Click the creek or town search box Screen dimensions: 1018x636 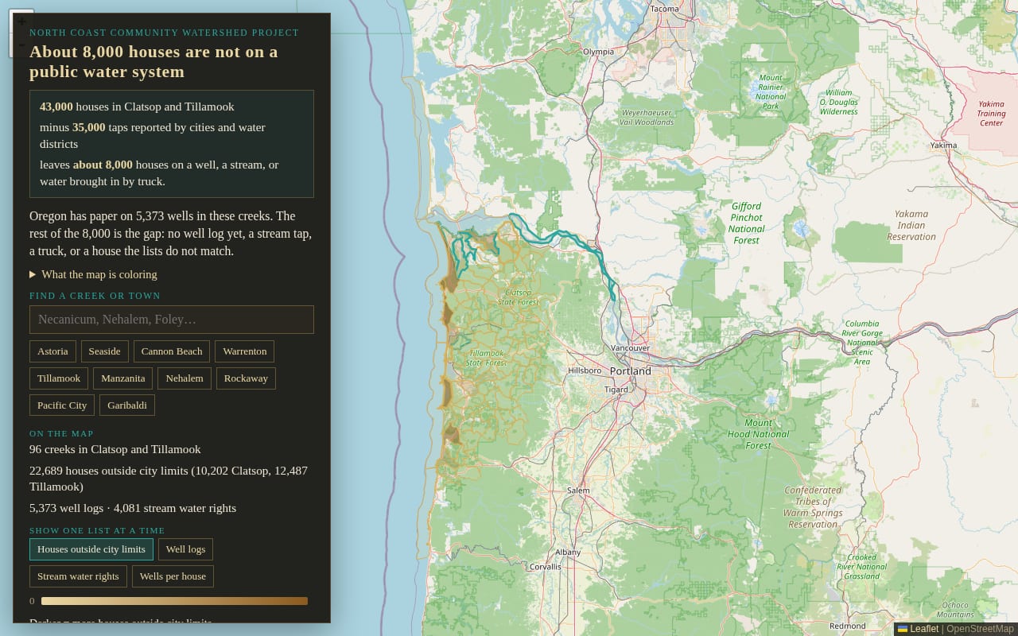[172, 320]
